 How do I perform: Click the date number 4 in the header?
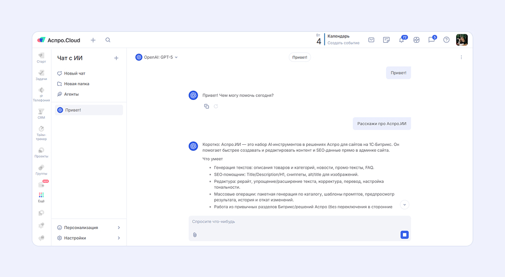318,41
